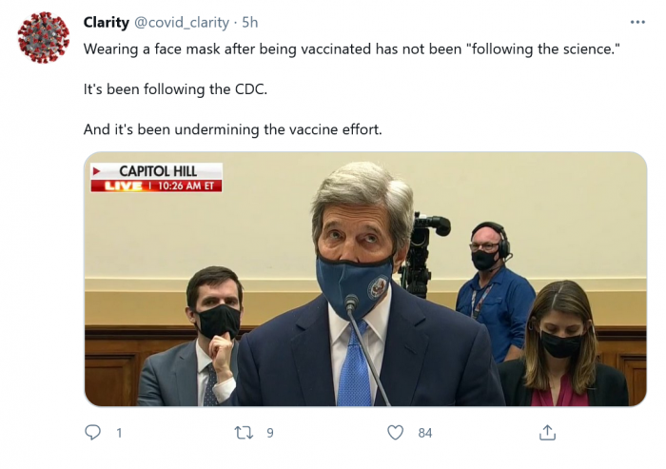
Task: Open the Clarity display name profile
Action: coord(107,23)
